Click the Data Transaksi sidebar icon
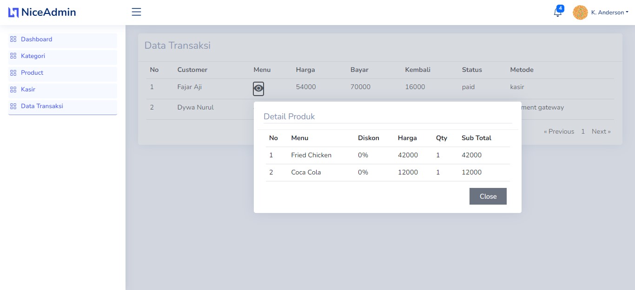This screenshot has height=290, width=635. 14,106
